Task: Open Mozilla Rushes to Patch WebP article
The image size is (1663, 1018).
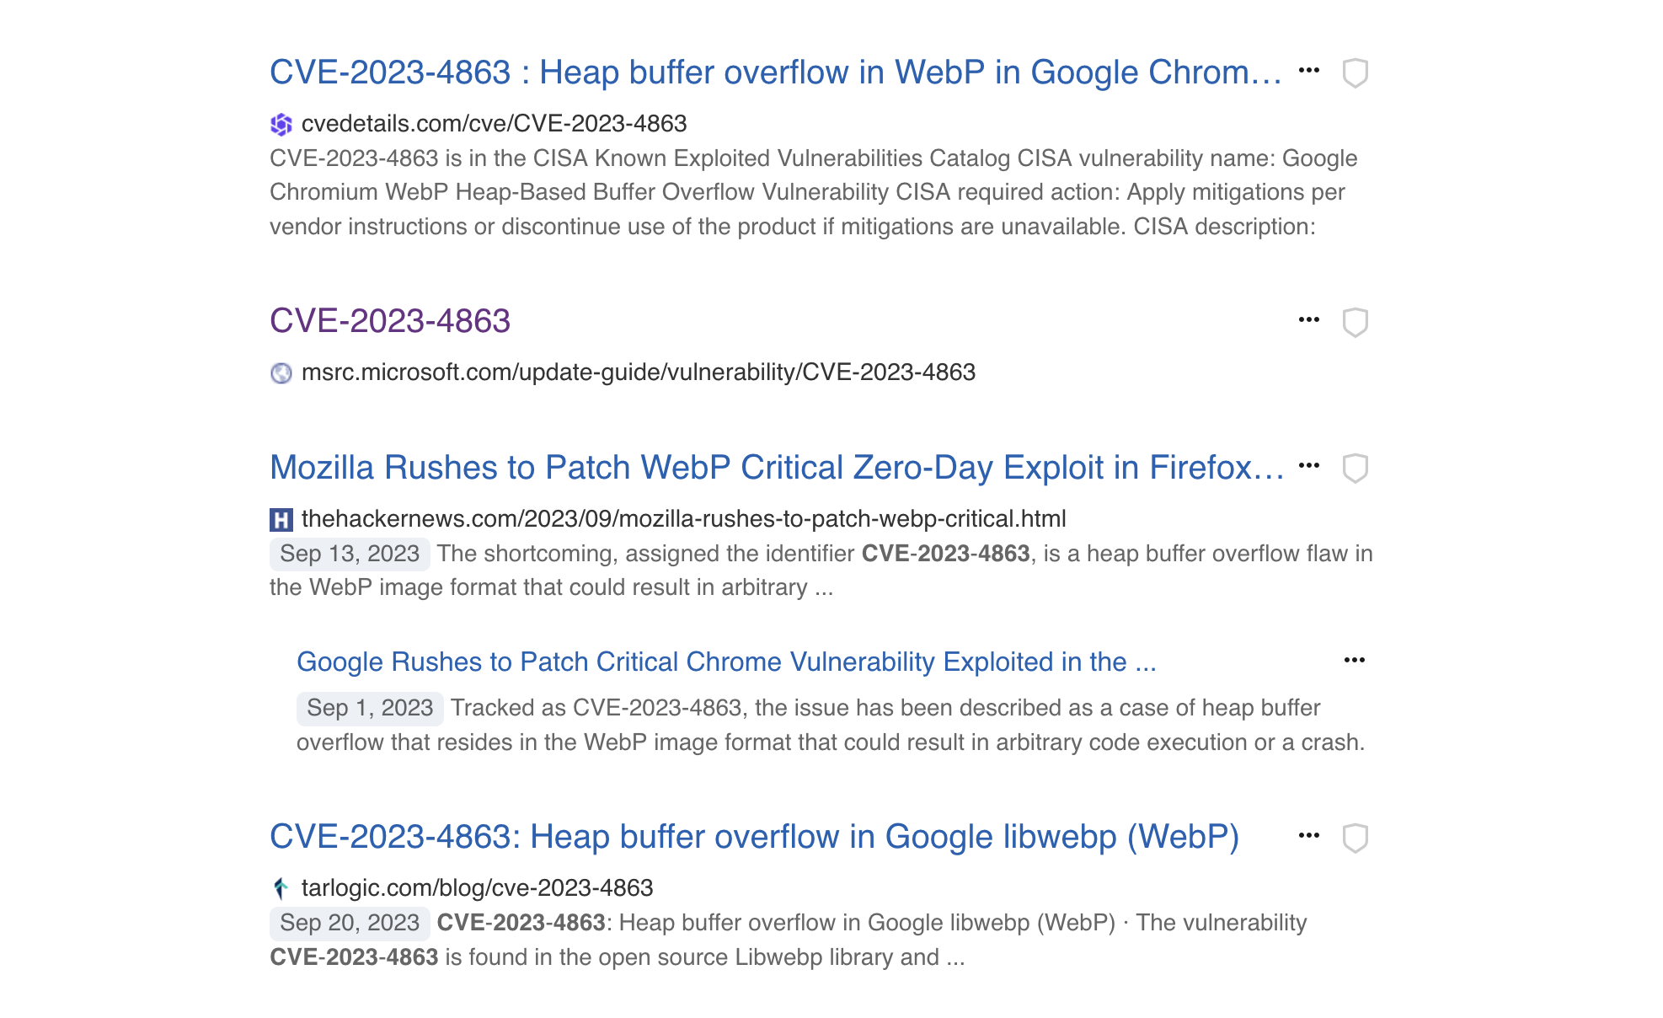Action: (777, 468)
